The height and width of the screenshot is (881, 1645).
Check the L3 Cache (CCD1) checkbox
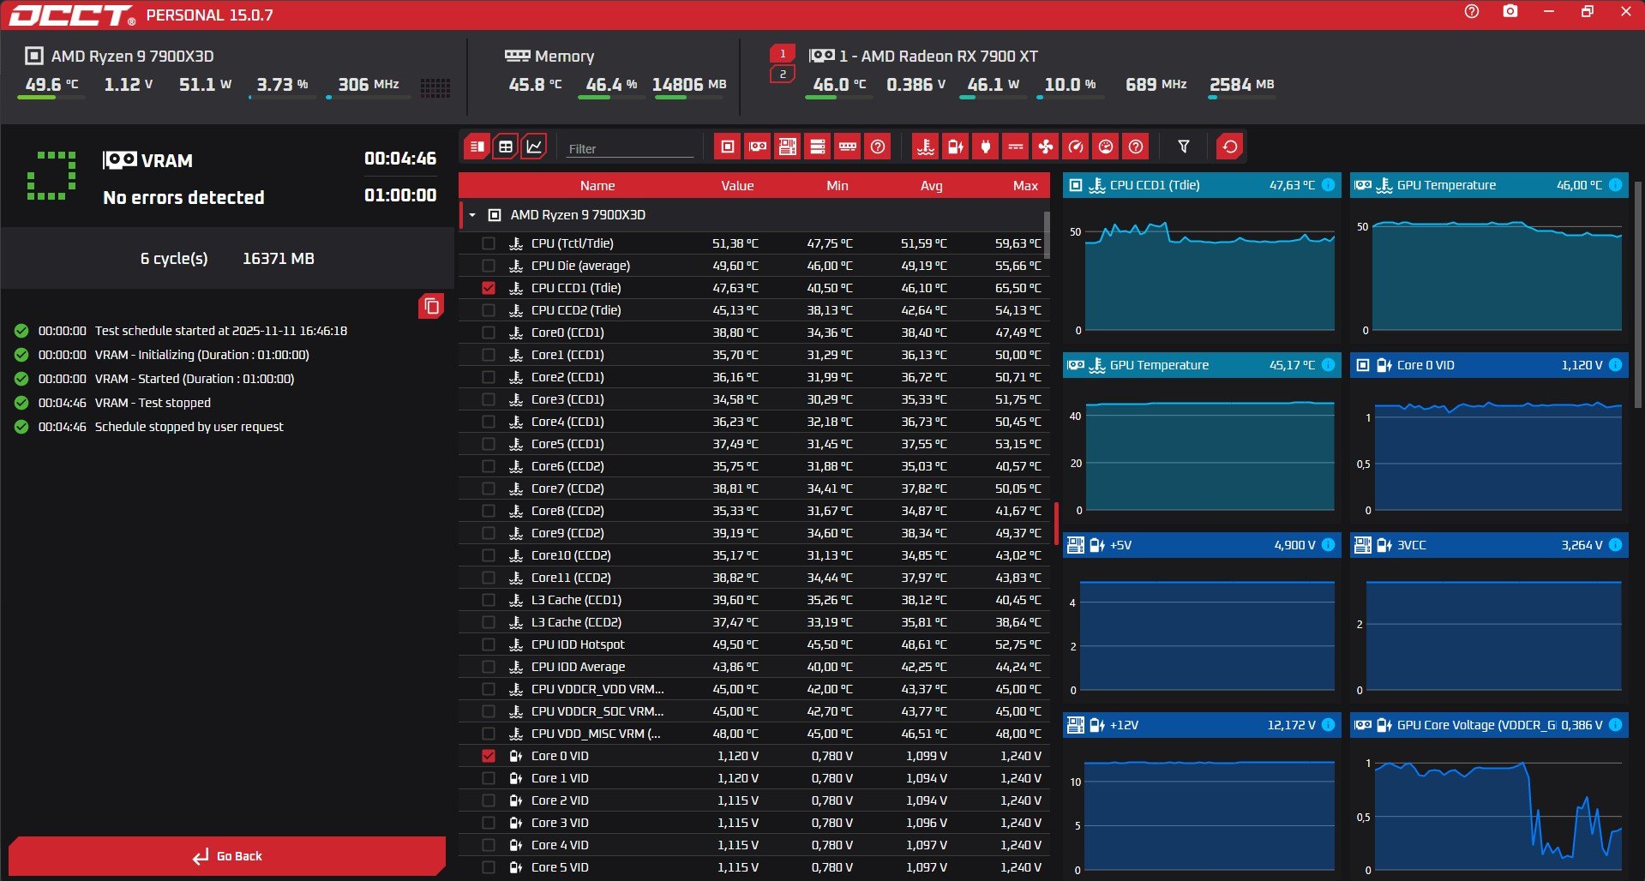[x=489, y=600]
